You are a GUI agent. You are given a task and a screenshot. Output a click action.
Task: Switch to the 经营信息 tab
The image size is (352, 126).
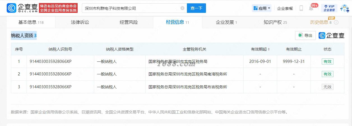point(177,22)
